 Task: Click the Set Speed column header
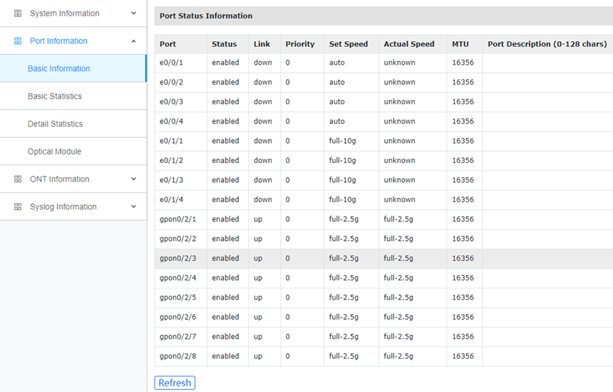[348, 44]
